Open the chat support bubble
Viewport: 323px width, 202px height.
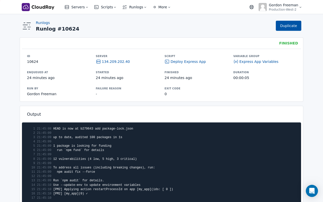pyautogui.click(x=312, y=191)
